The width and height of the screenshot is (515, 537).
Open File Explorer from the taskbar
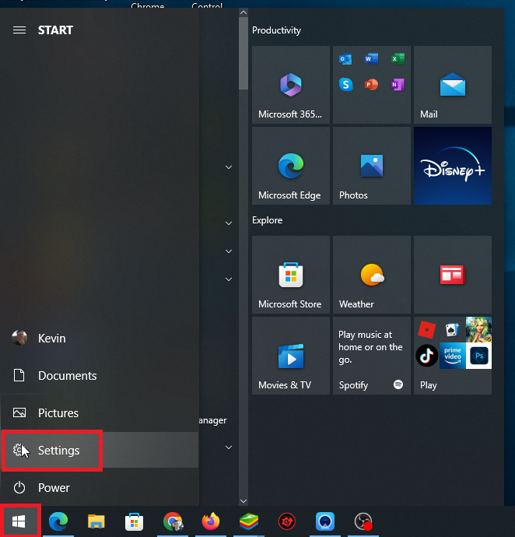[96, 521]
